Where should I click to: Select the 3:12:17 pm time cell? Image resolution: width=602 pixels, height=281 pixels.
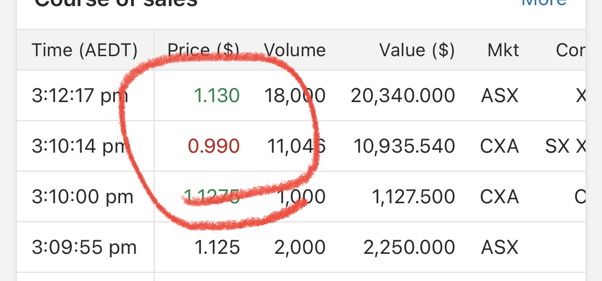tap(80, 96)
